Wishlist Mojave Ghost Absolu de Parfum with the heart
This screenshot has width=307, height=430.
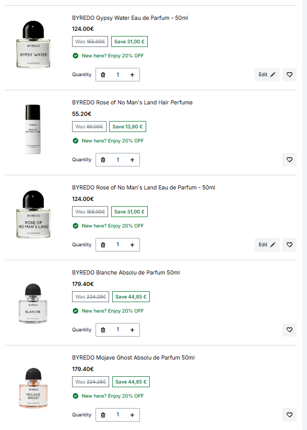coord(289,415)
